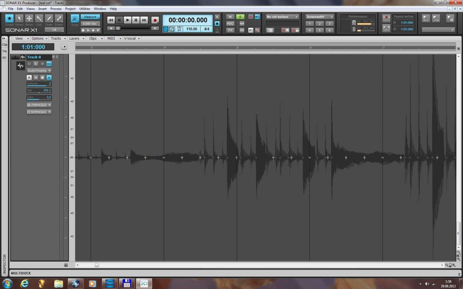Image resolution: width=463 pixels, height=289 pixels.
Task: Open the Clips menu in track view
Action: point(93,39)
